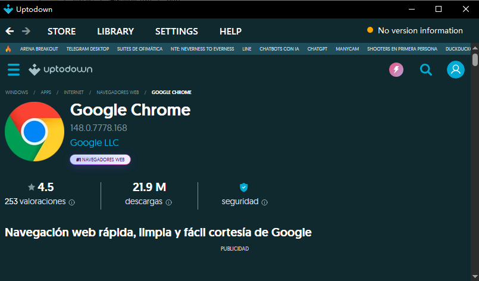
Task: Maximize the Uptodown window
Action: pyautogui.click(x=439, y=9)
